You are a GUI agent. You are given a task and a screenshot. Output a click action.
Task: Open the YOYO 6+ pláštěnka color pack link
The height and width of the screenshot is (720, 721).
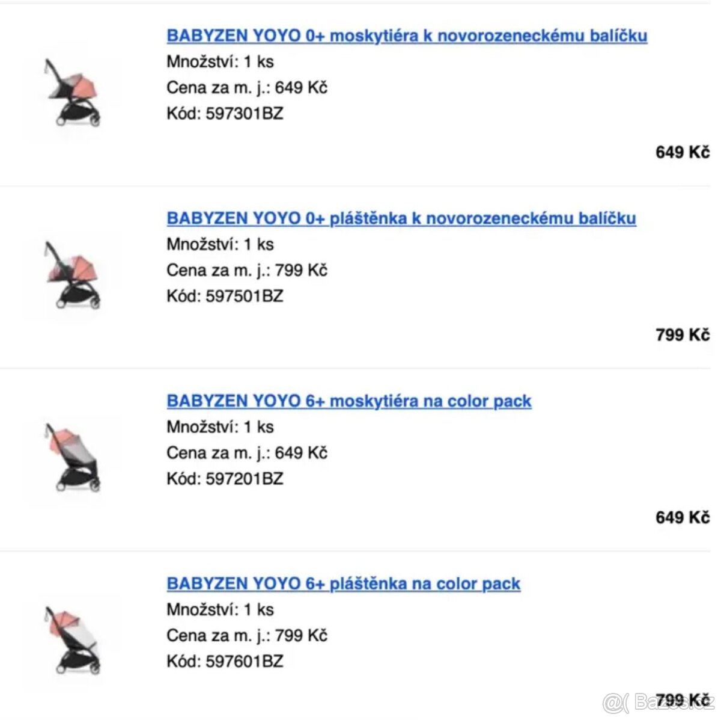point(344,583)
